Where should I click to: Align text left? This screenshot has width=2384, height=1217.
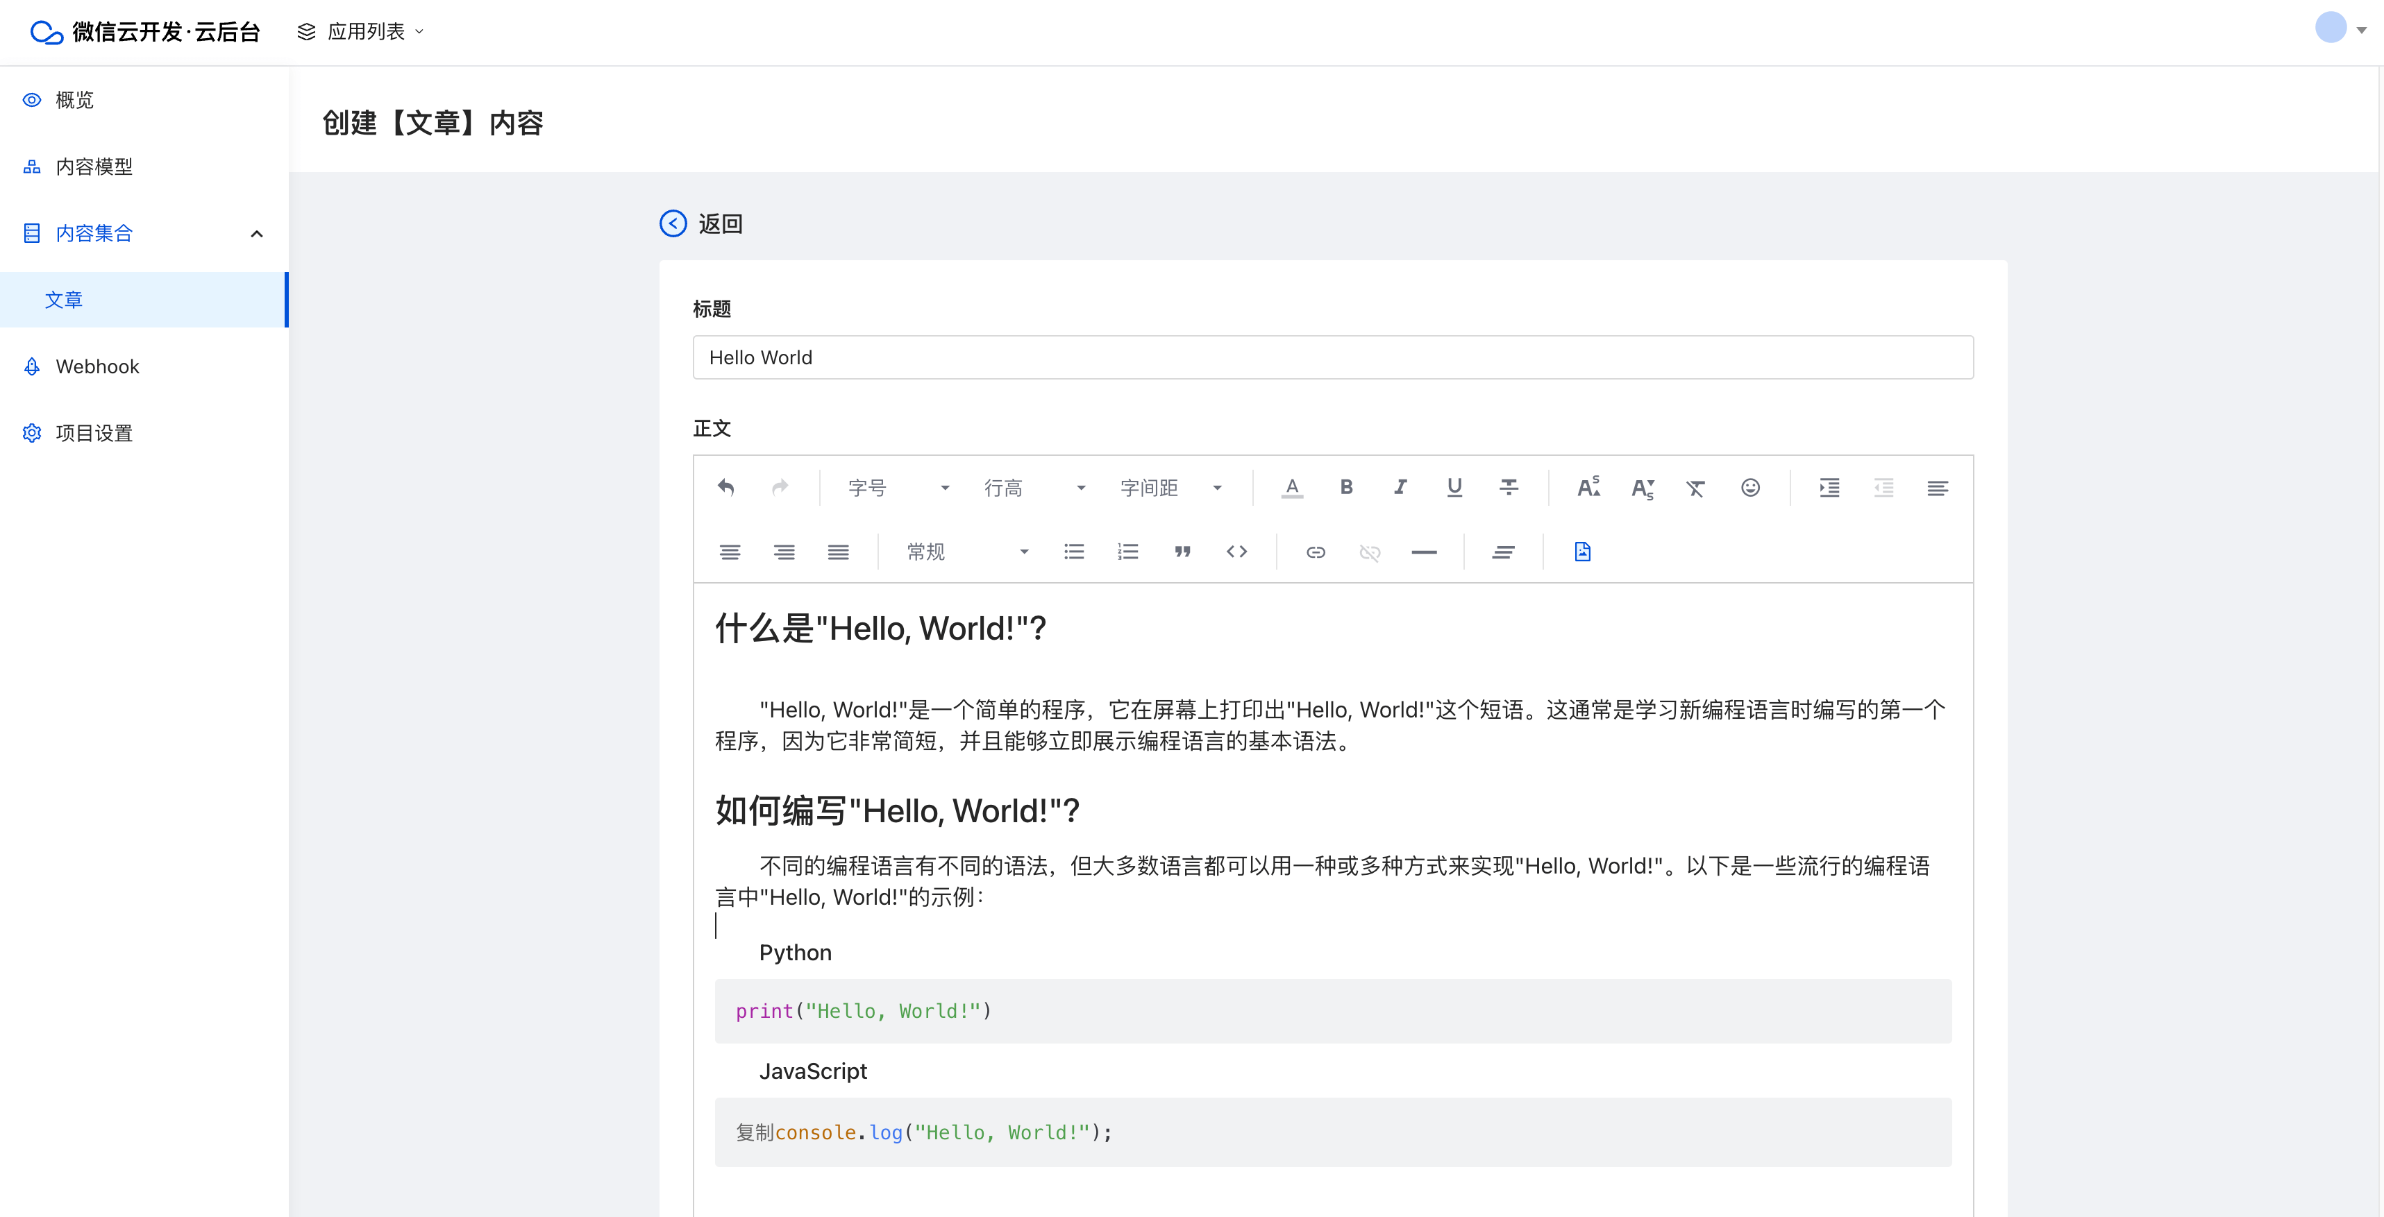click(x=1937, y=487)
